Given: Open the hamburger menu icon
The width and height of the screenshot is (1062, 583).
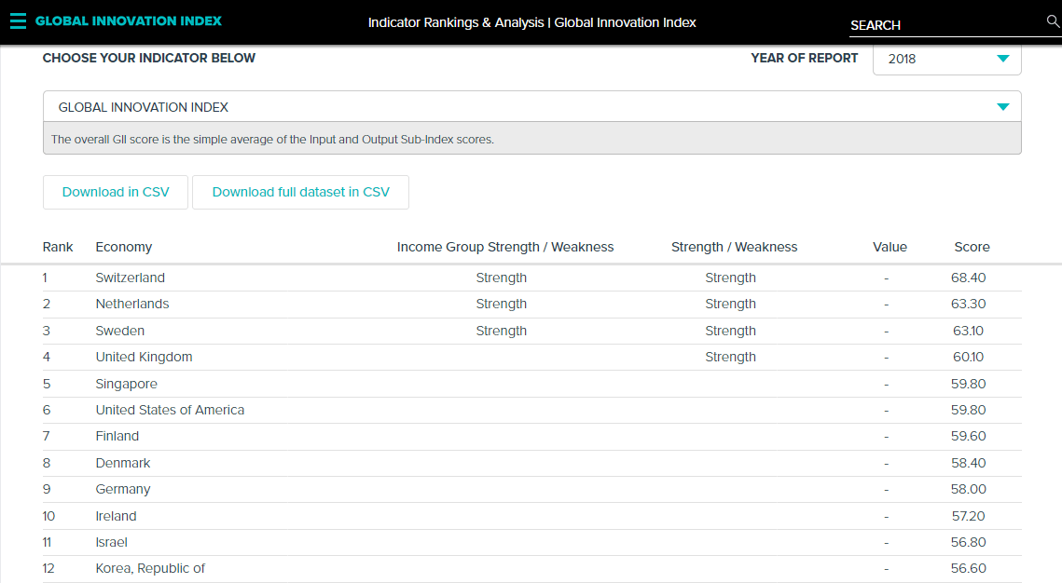Looking at the screenshot, I should click(x=18, y=20).
